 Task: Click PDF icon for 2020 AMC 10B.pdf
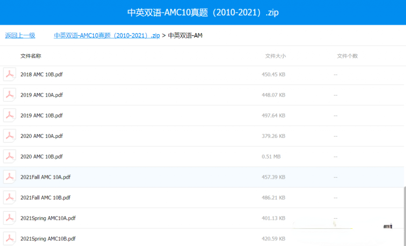tap(10, 156)
